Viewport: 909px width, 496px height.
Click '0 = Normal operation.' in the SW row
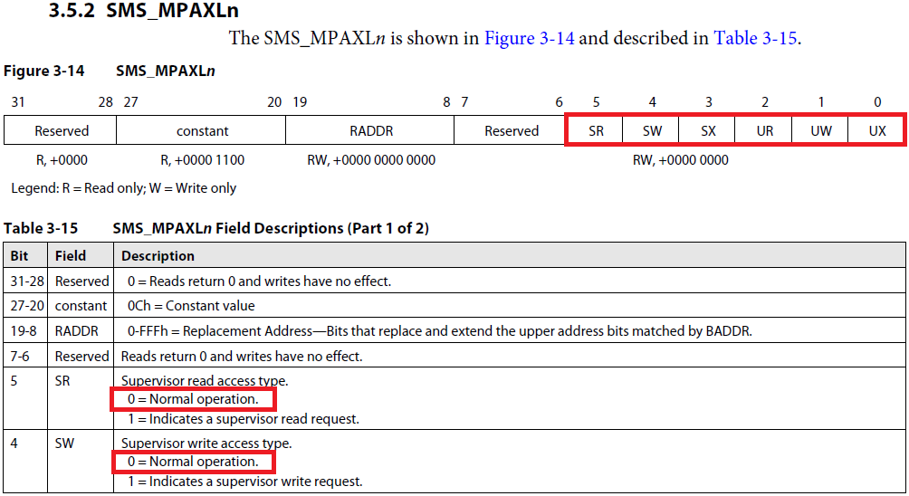click(193, 462)
